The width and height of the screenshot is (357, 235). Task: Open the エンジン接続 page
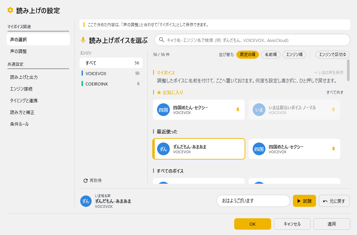38,89
